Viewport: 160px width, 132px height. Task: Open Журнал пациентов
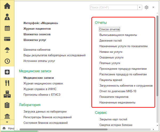pos(37,29)
